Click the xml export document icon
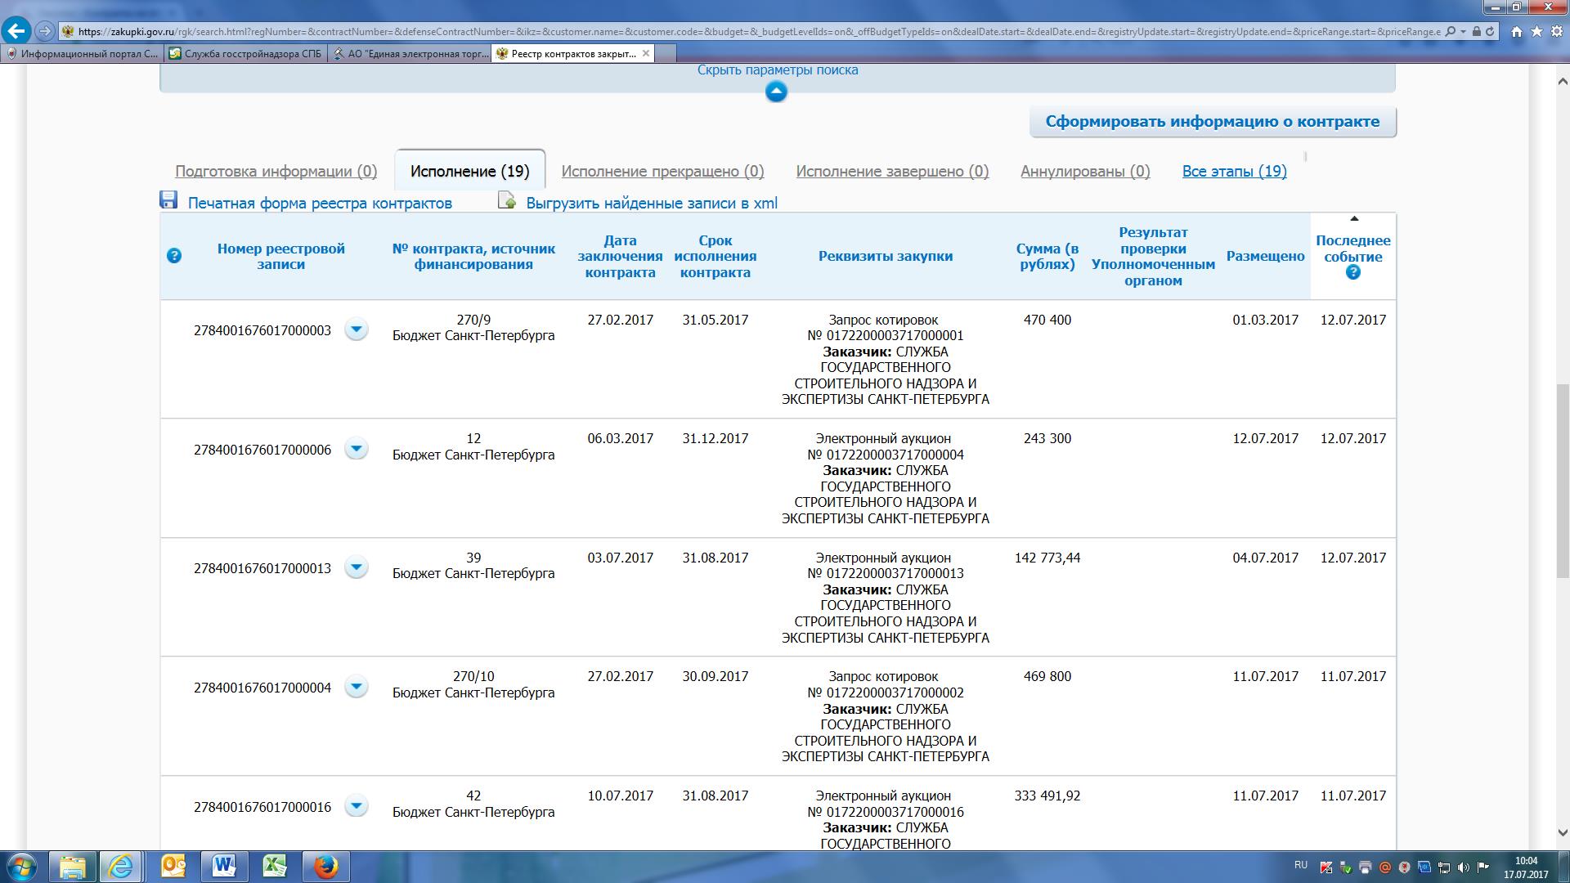 click(507, 200)
